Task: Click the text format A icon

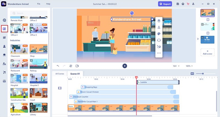Action: (x=159, y=27)
